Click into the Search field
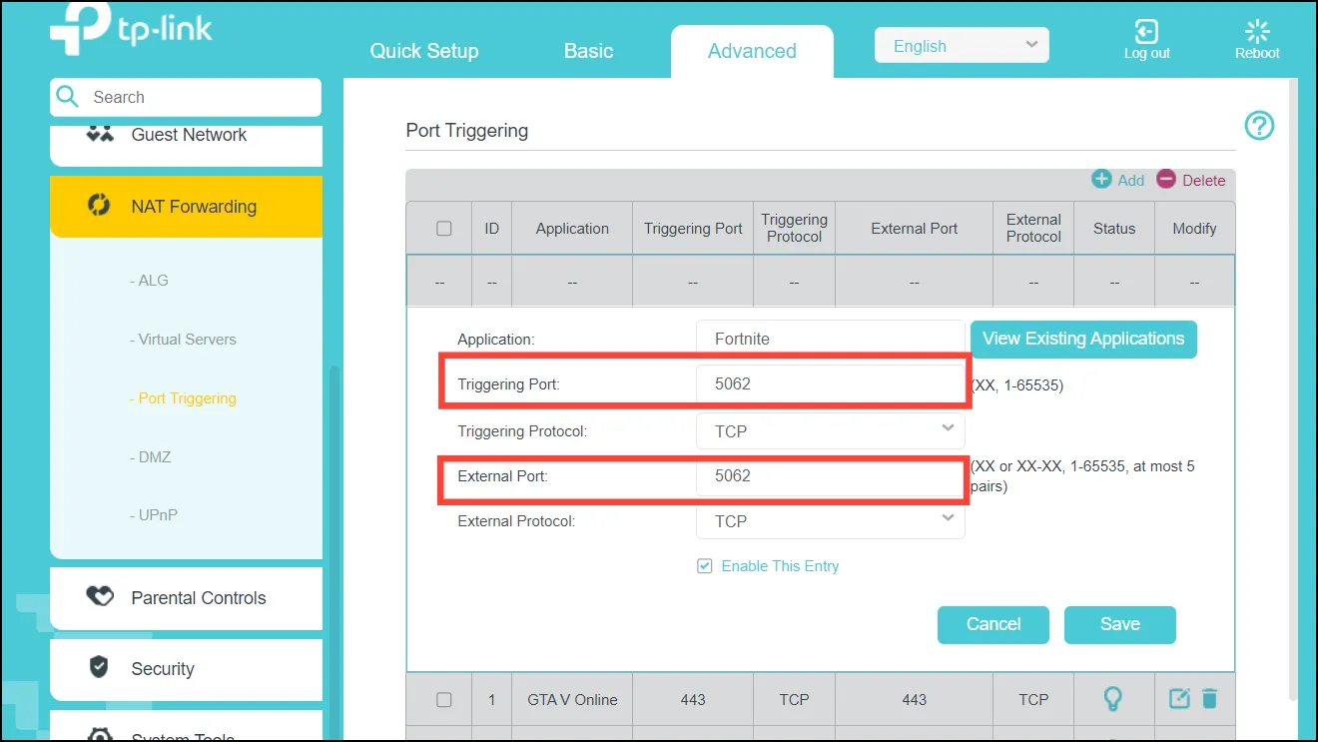 click(186, 97)
